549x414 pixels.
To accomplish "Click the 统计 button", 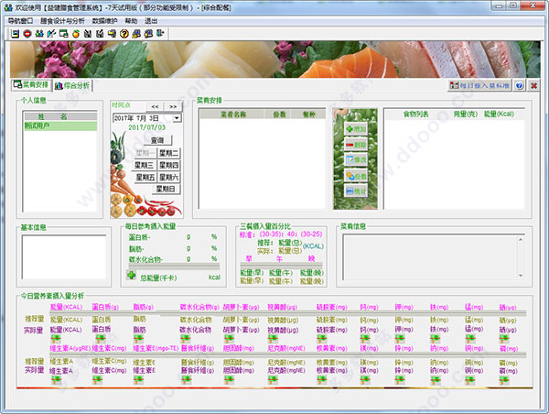I will (356, 191).
